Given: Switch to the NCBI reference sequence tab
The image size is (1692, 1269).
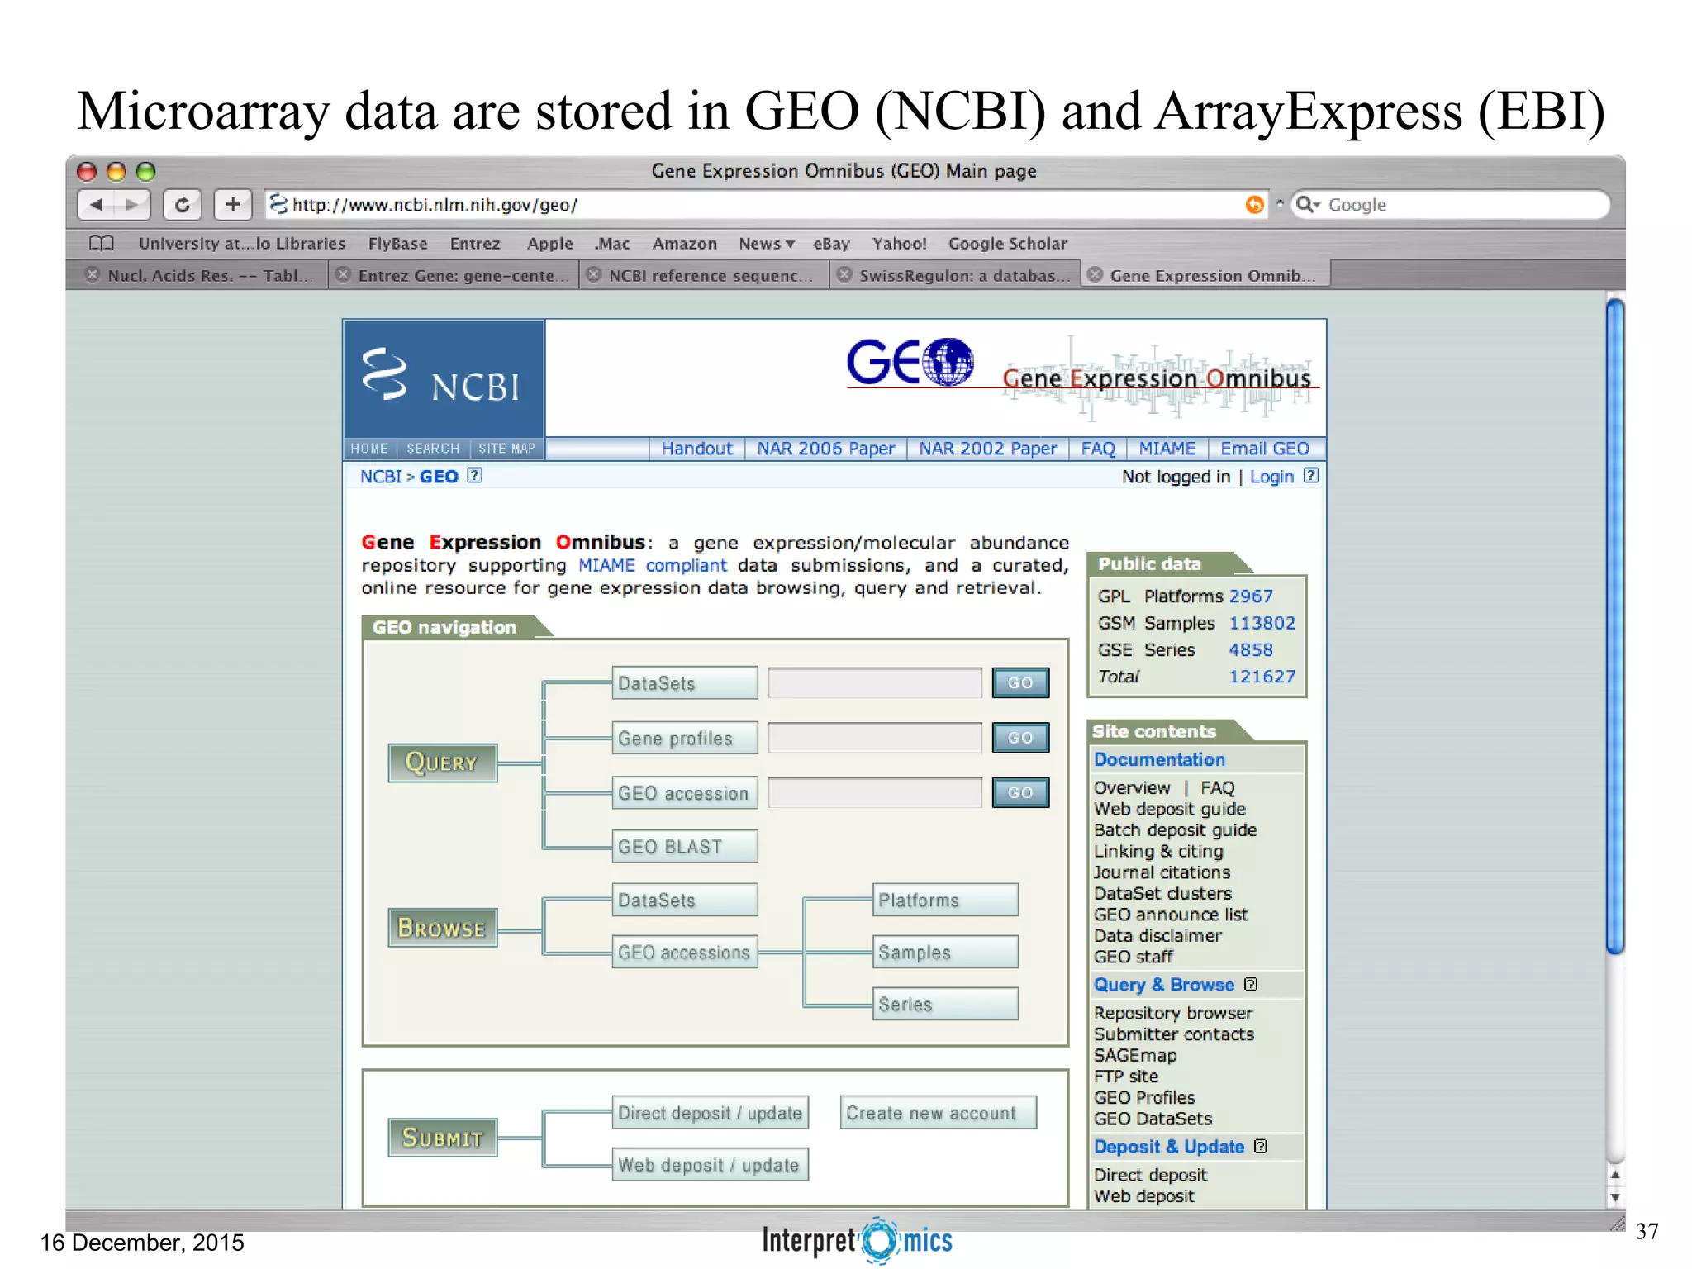Looking at the screenshot, I should pos(711,275).
